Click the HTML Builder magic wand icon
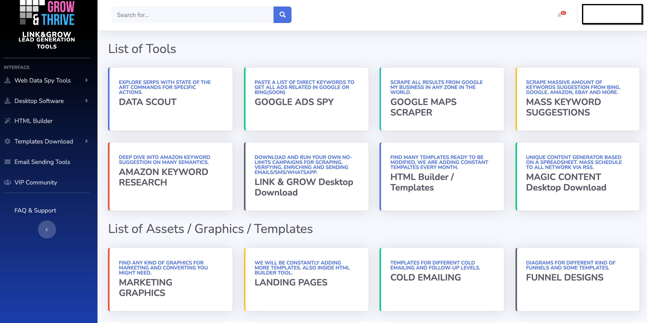 7,121
